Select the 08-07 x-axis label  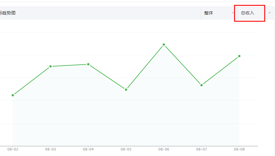click(x=201, y=149)
